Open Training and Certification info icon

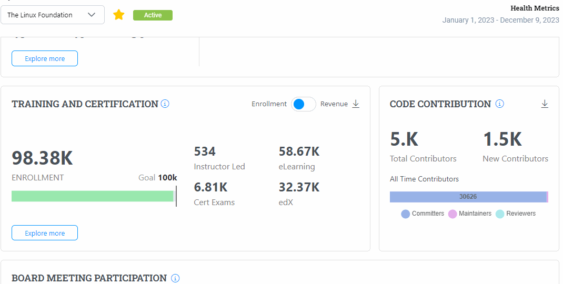(x=165, y=104)
